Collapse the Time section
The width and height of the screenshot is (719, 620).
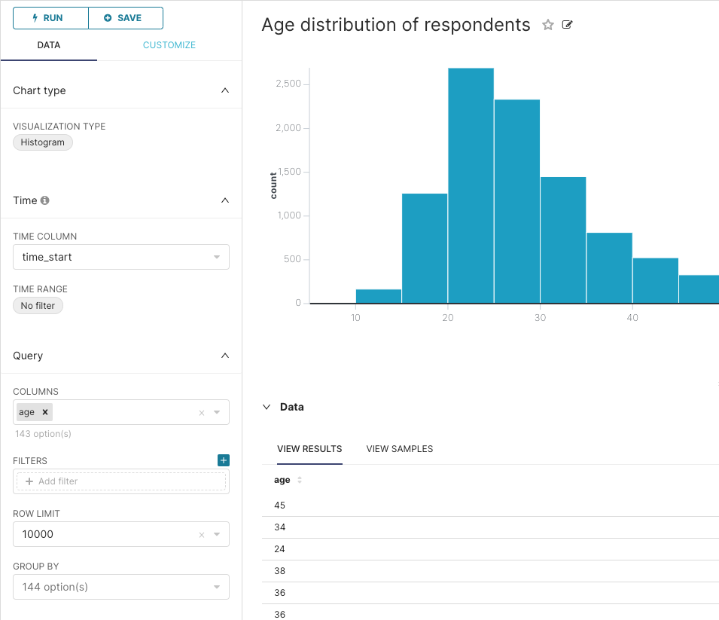(224, 200)
